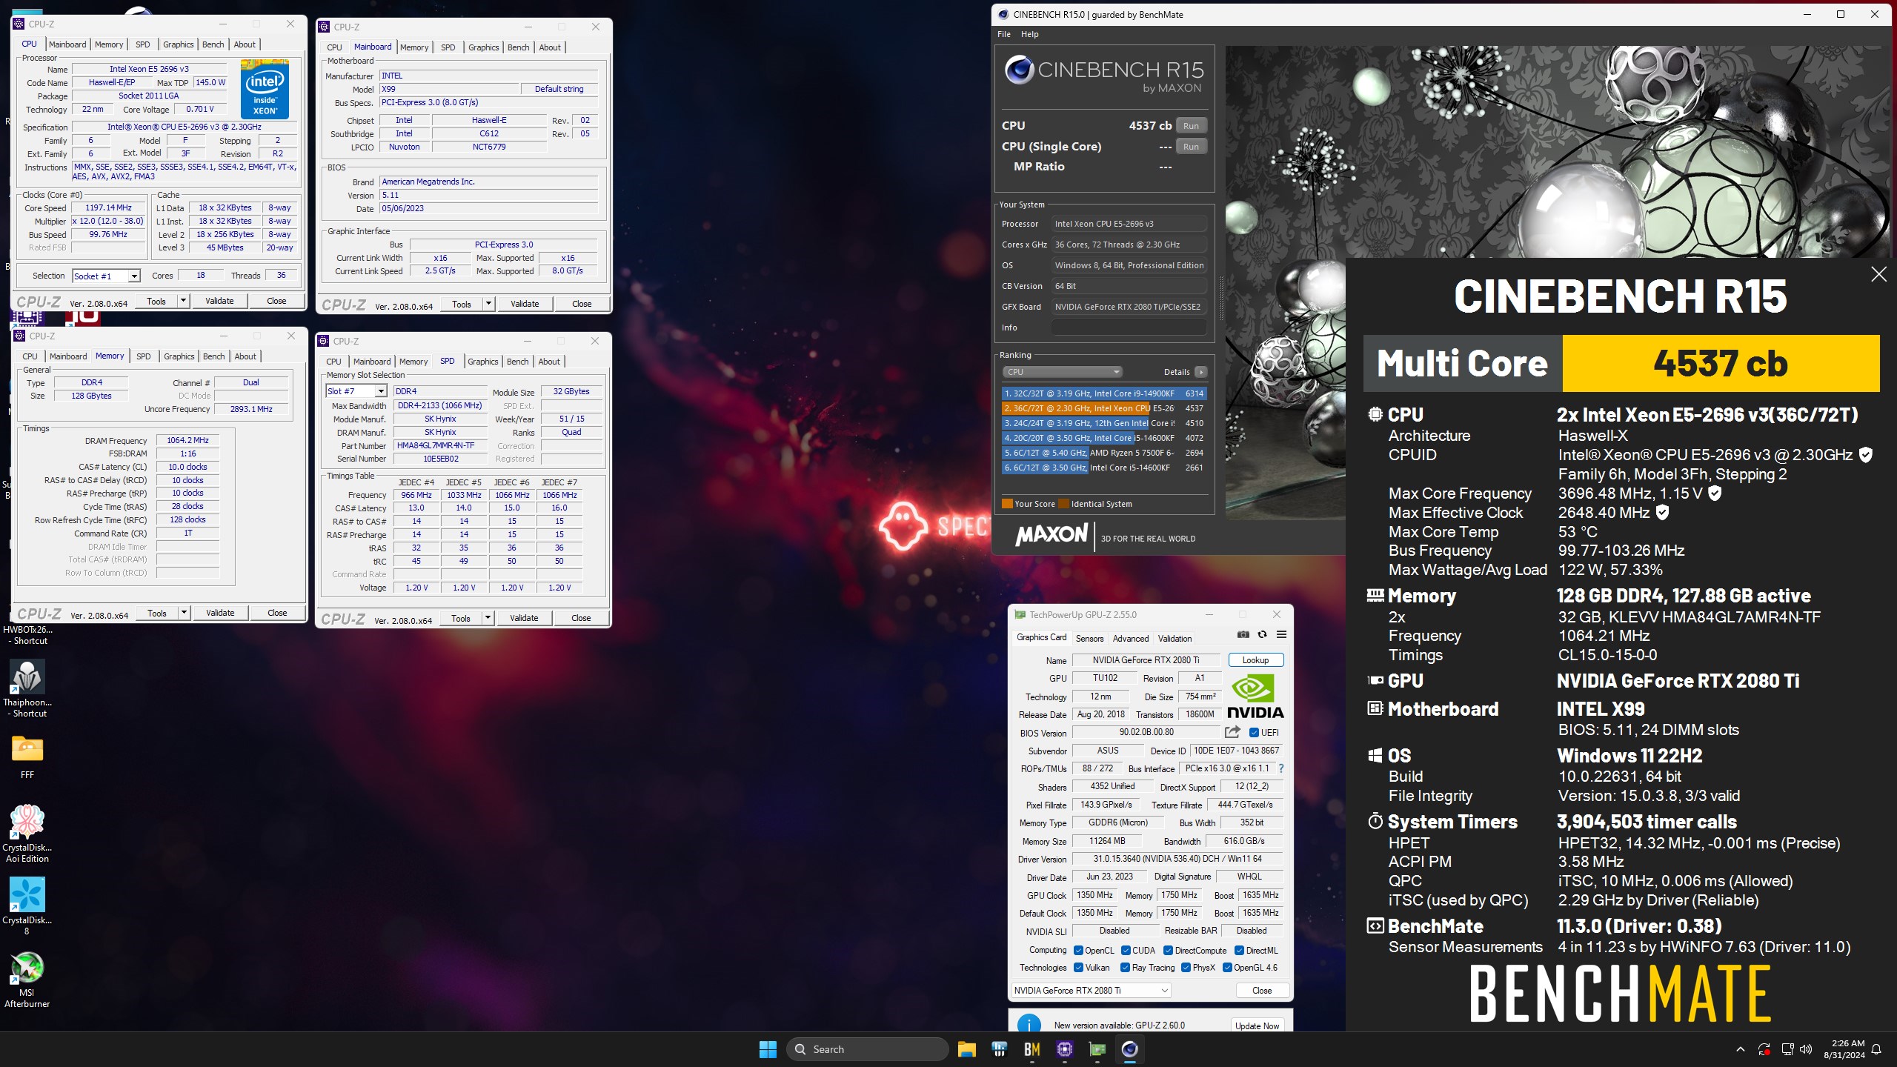Open the Socket #1 selection dropdown

pyautogui.click(x=106, y=276)
